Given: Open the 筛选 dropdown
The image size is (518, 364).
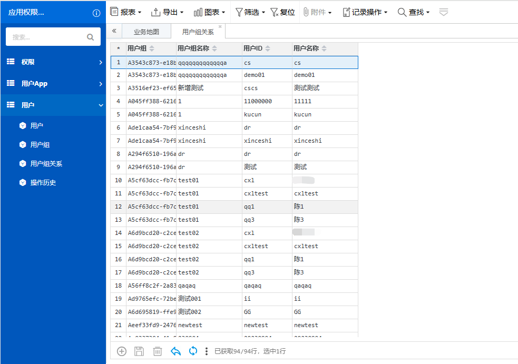Looking at the screenshot, I should [250, 12].
